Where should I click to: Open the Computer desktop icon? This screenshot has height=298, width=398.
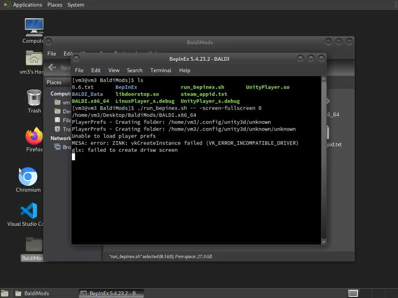pyautogui.click(x=34, y=28)
